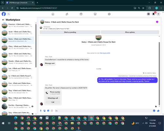The width and height of the screenshot is (164, 131).
Task: Show hidden system tray icons
Action: pyautogui.click(x=143, y=123)
